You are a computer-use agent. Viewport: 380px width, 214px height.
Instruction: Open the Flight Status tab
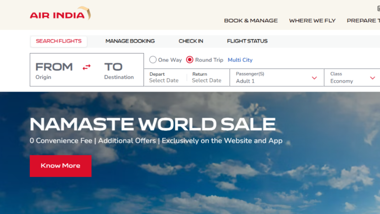coord(247,41)
